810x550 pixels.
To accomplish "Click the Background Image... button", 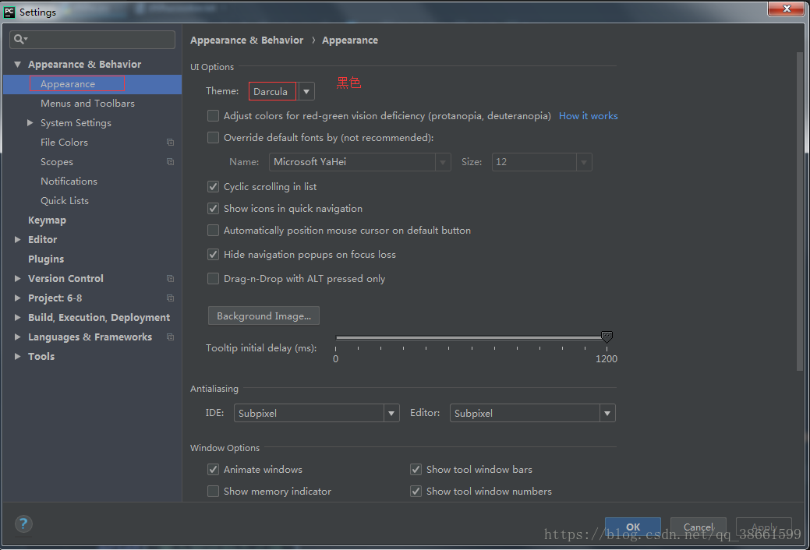I will pos(264,316).
